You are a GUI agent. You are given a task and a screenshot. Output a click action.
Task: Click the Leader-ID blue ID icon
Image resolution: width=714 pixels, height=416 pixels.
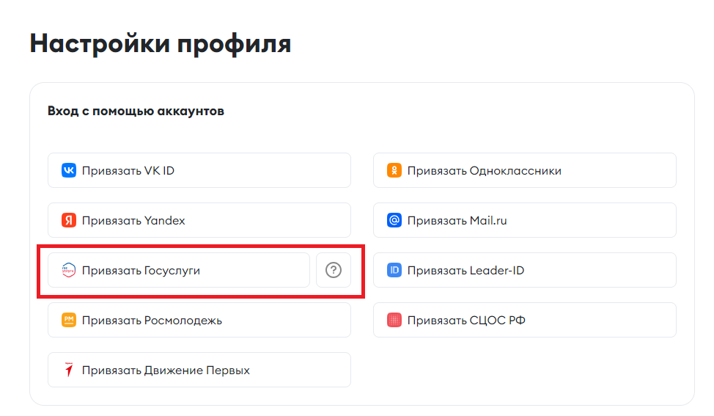point(394,270)
